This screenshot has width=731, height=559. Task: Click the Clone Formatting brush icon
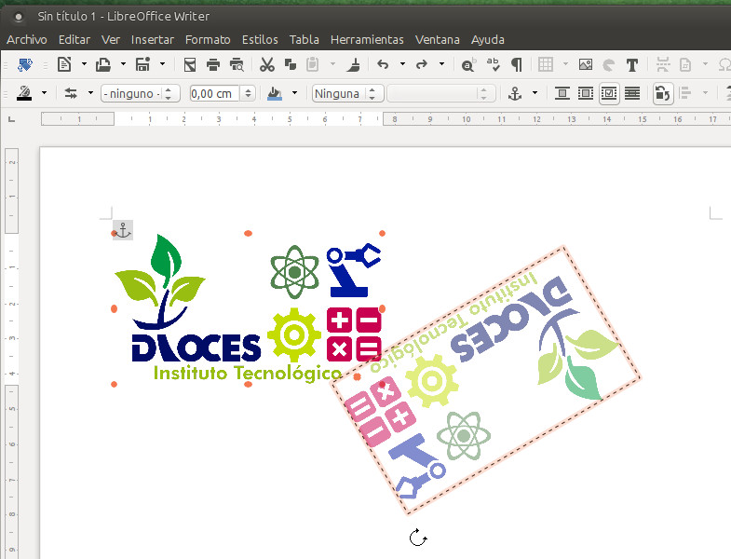354,64
